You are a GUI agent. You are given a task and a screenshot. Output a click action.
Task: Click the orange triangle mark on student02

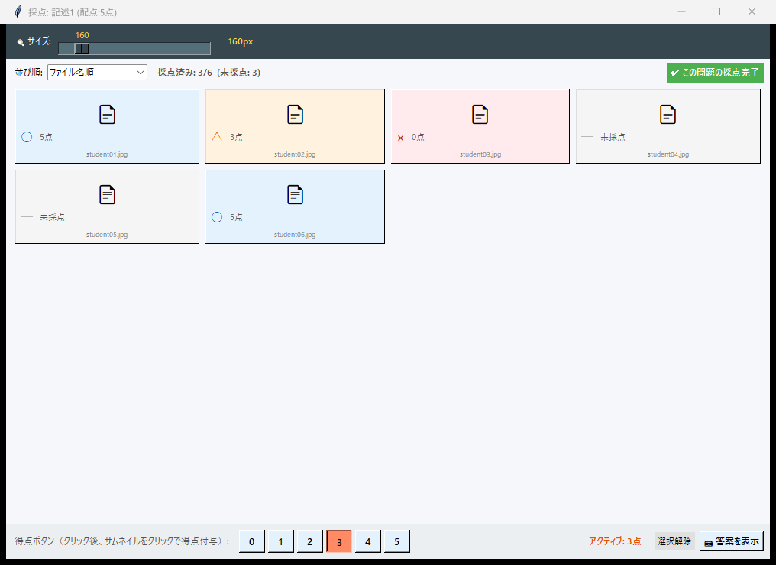point(217,137)
